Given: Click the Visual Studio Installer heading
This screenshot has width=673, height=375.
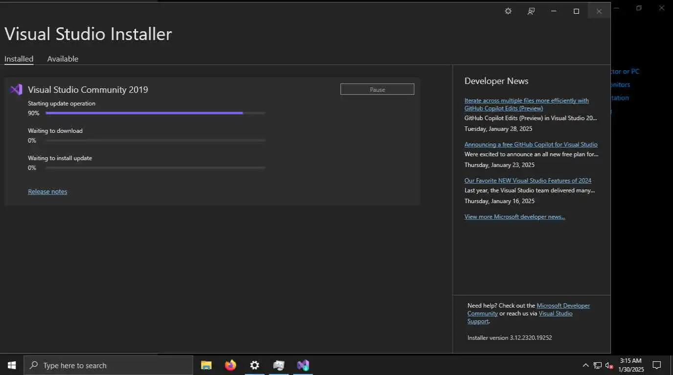Looking at the screenshot, I should [x=88, y=34].
